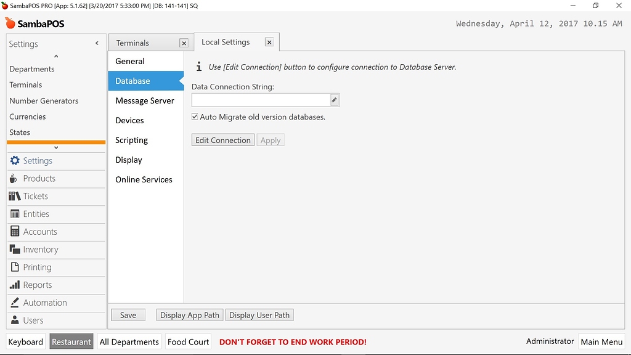Viewport: 631px width, 355px height.
Task: Switch to the Food Court department
Action: pos(188,341)
